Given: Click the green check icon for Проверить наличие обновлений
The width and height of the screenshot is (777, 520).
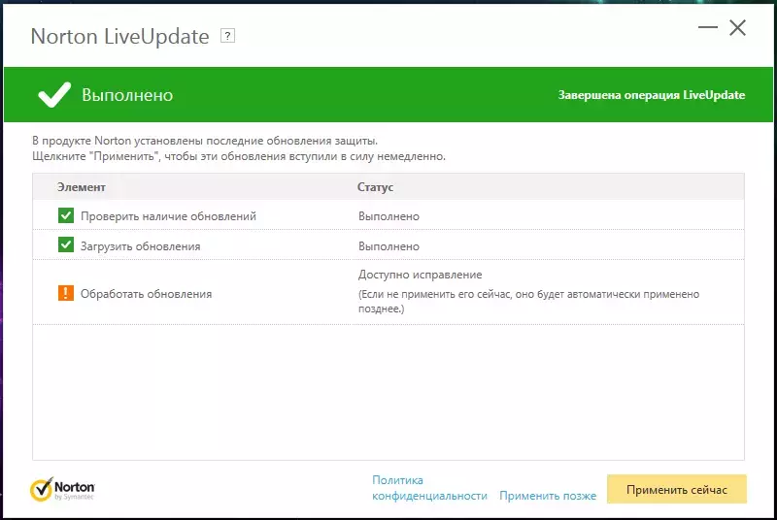Looking at the screenshot, I should (x=66, y=215).
